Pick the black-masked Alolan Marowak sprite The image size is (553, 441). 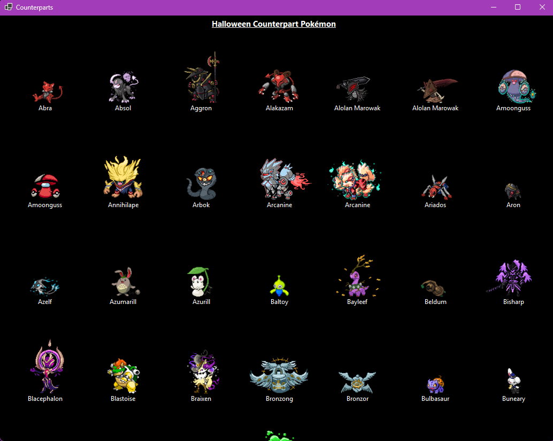pyautogui.click(x=353, y=89)
